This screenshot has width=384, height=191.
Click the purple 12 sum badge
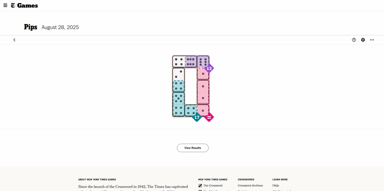tap(209, 68)
